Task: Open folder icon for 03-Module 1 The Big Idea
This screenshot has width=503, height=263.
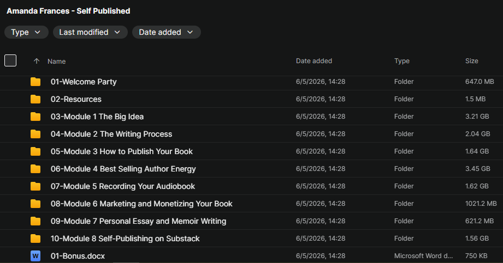Action: [x=35, y=117]
